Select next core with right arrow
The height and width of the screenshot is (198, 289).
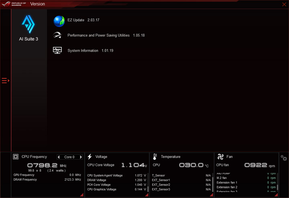[81, 157]
